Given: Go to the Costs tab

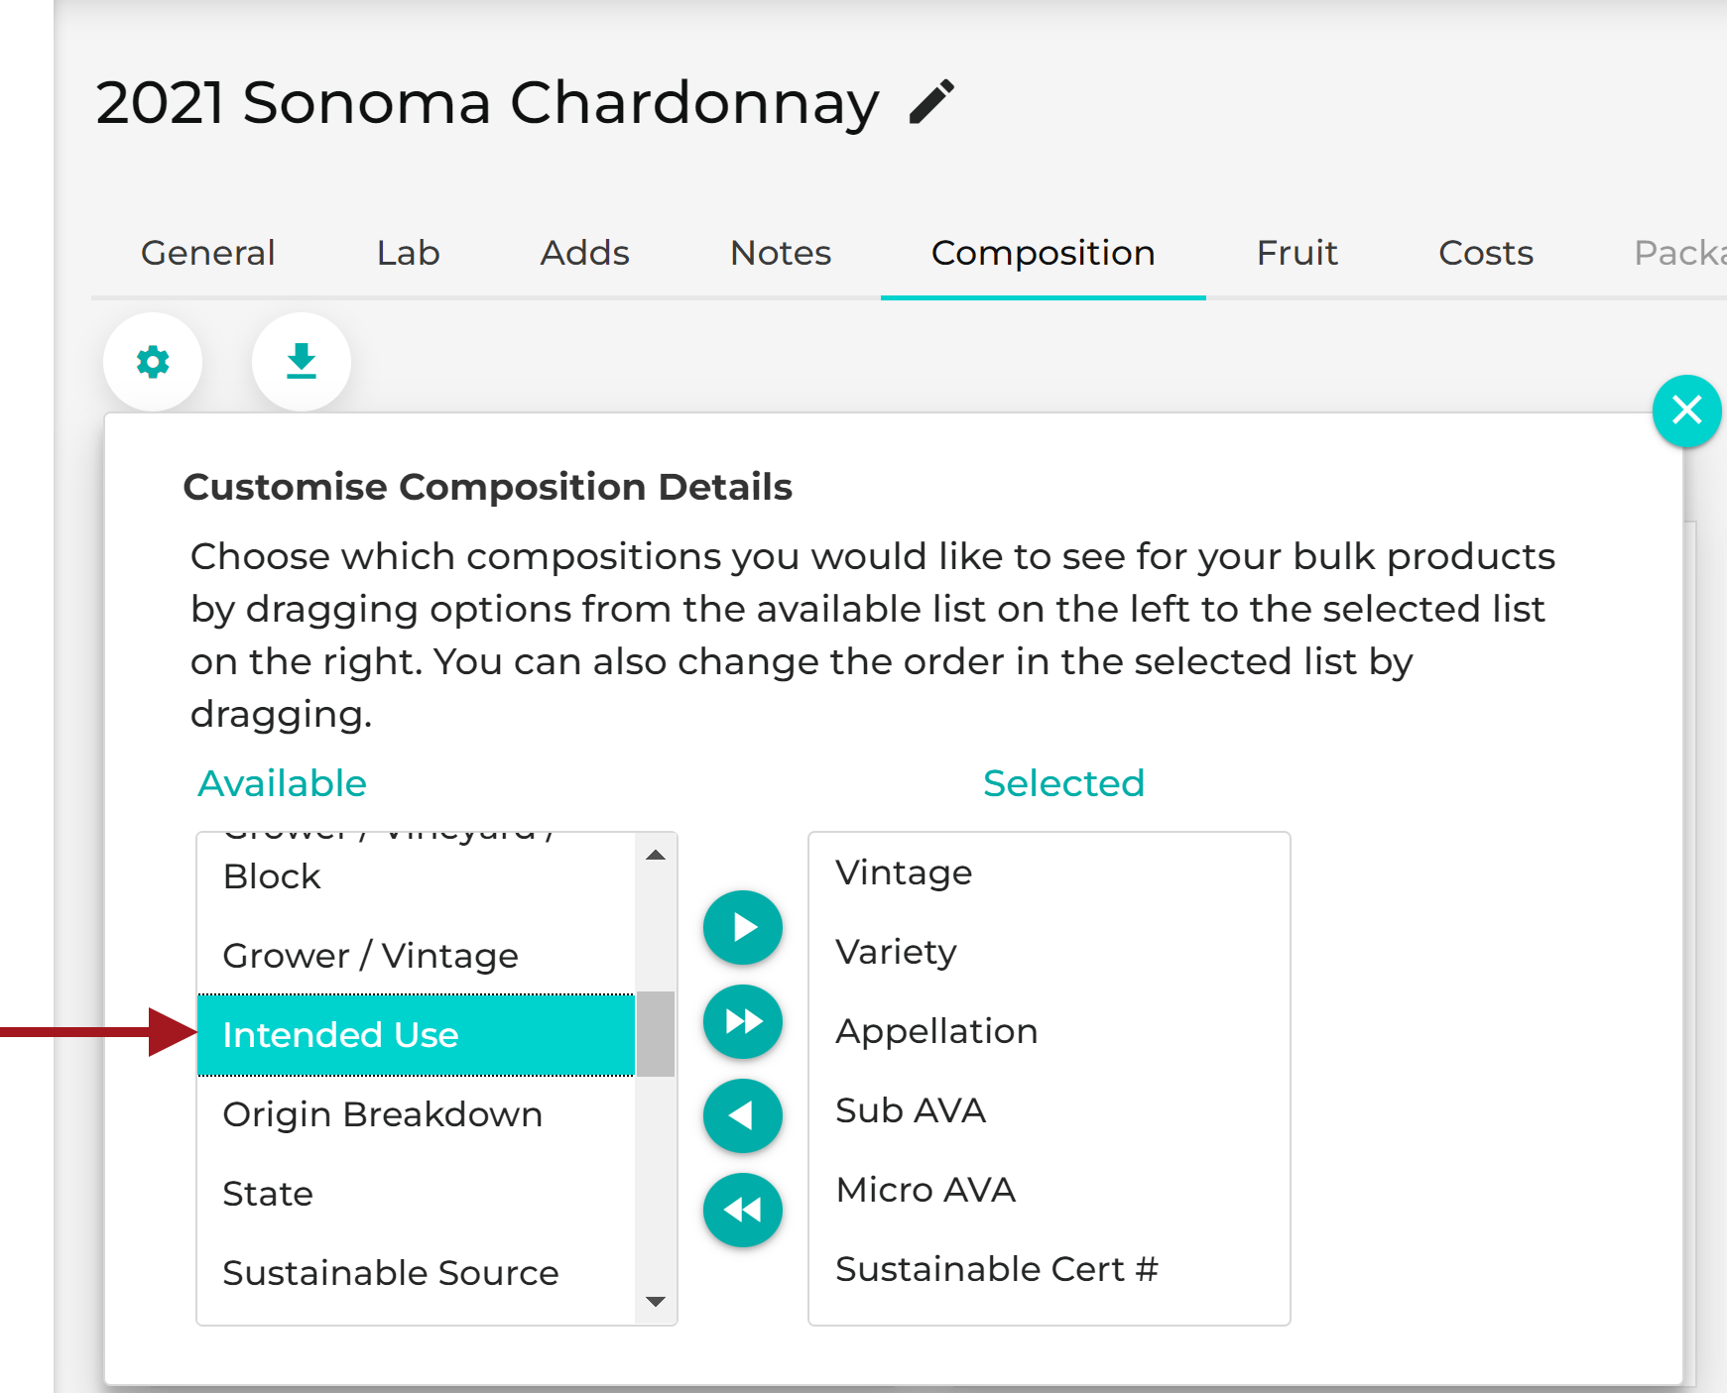Looking at the screenshot, I should coord(1485,253).
